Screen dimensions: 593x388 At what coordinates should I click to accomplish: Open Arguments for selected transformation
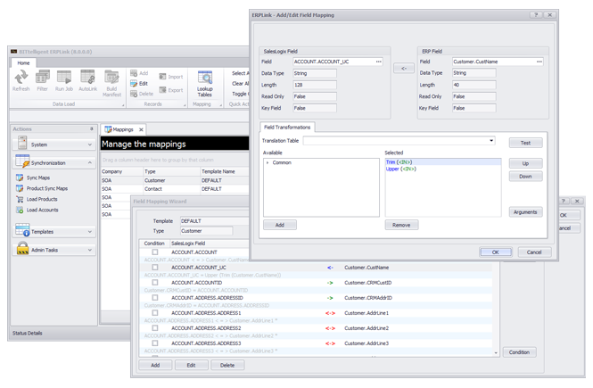tap(525, 212)
